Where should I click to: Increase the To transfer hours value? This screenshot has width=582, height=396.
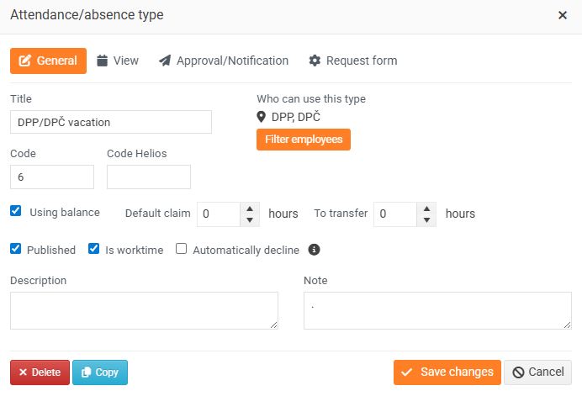point(426,209)
